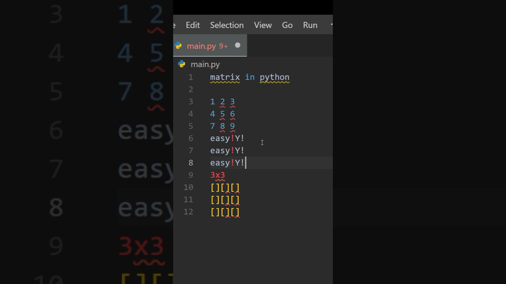The height and width of the screenshot is (284, 506).
Task: Open the Selection menu
Action: pos(227,25)
